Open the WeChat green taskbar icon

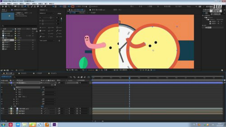(x=32, y=124)
